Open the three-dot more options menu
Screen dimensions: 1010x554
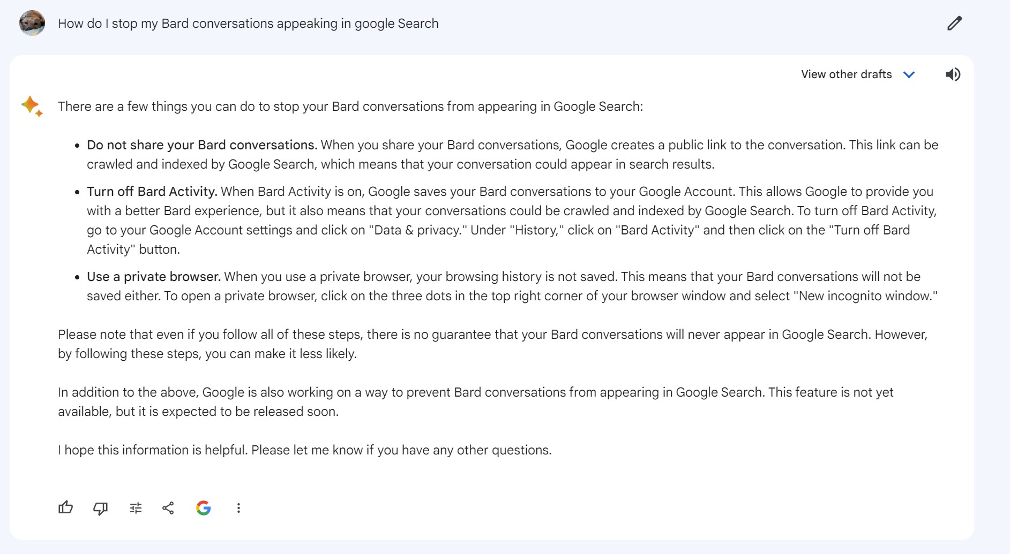tap(238, 508)
